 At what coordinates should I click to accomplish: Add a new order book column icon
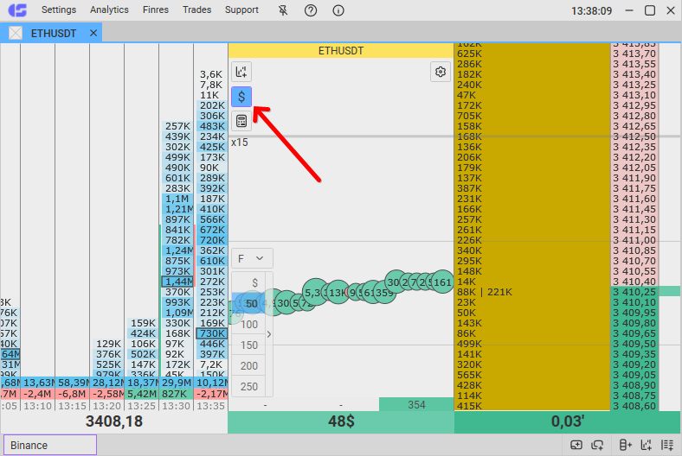click(626, 445)
